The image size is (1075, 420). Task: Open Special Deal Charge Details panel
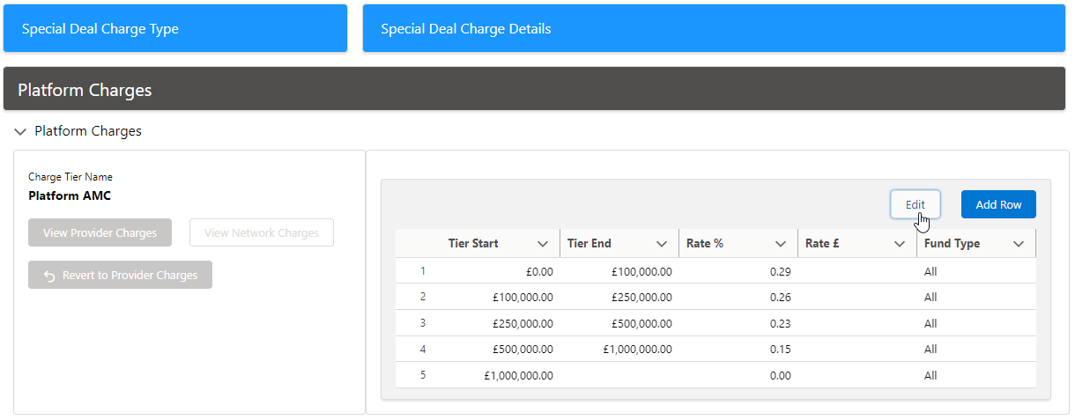(x=713, y=29)
